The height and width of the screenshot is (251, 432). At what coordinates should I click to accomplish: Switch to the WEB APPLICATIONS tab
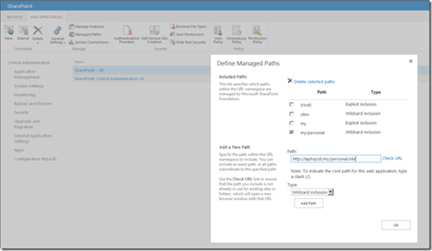point(46,17)
